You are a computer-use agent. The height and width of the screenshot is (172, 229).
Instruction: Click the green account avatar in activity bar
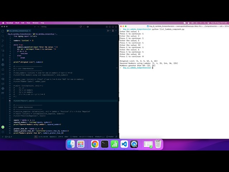point(3,127)
